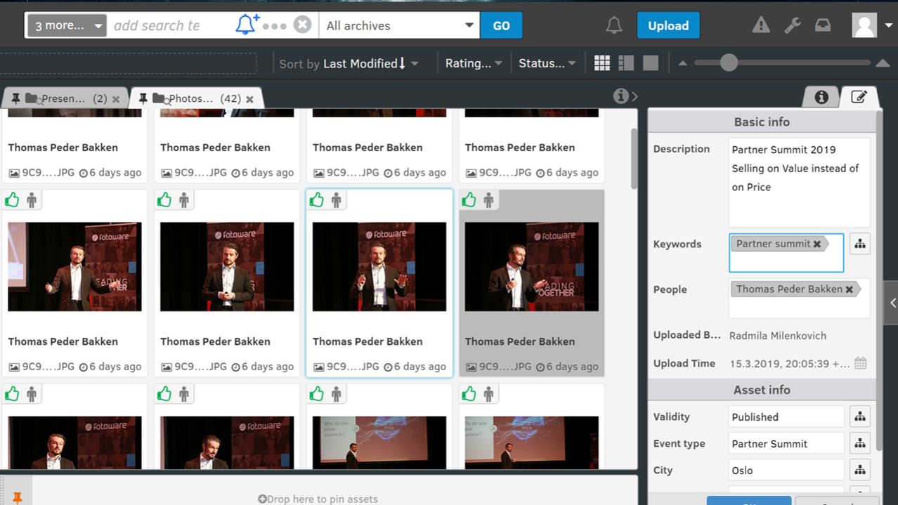Open the taxonomy picker beside Keywords

[860, 244]
